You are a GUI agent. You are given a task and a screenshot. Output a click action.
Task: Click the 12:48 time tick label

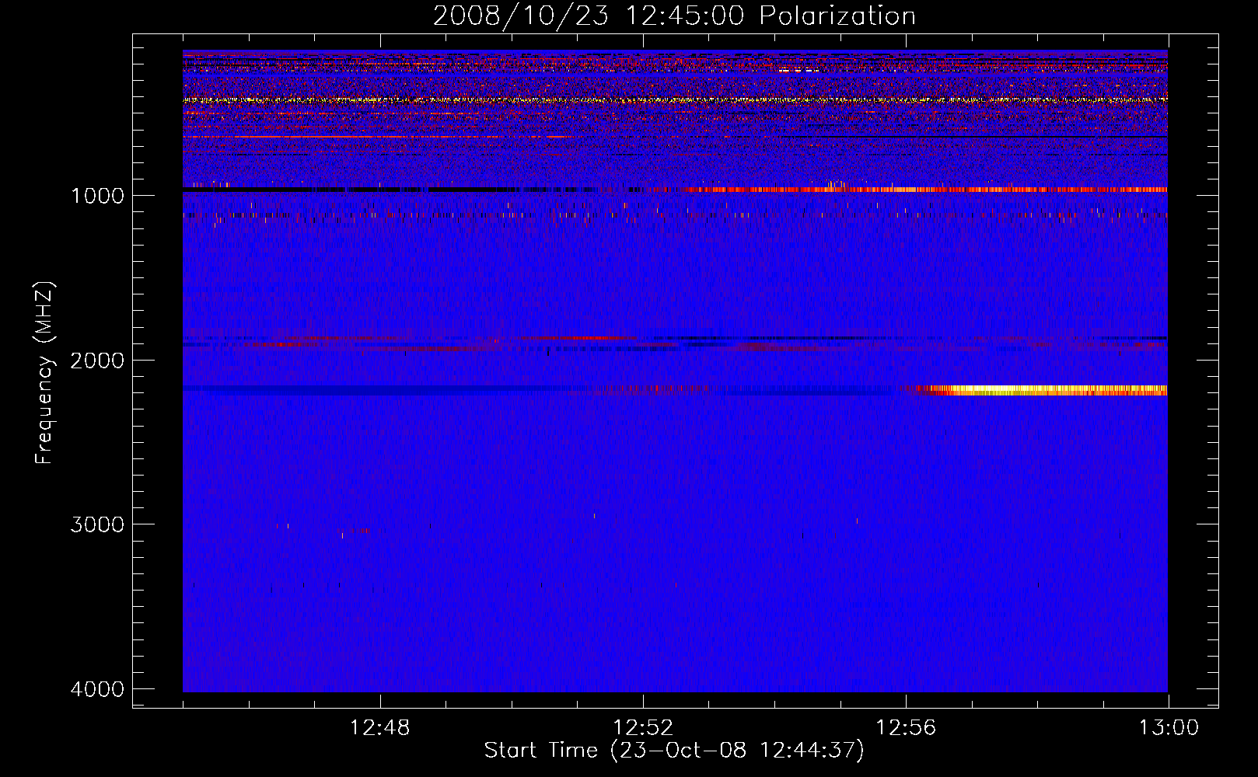click(380, 728)
